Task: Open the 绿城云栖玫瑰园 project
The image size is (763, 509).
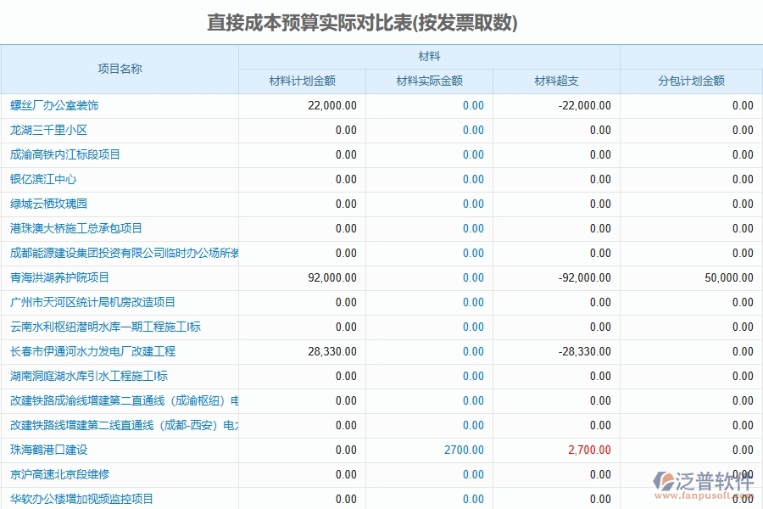Action: (x=49, y=204)
